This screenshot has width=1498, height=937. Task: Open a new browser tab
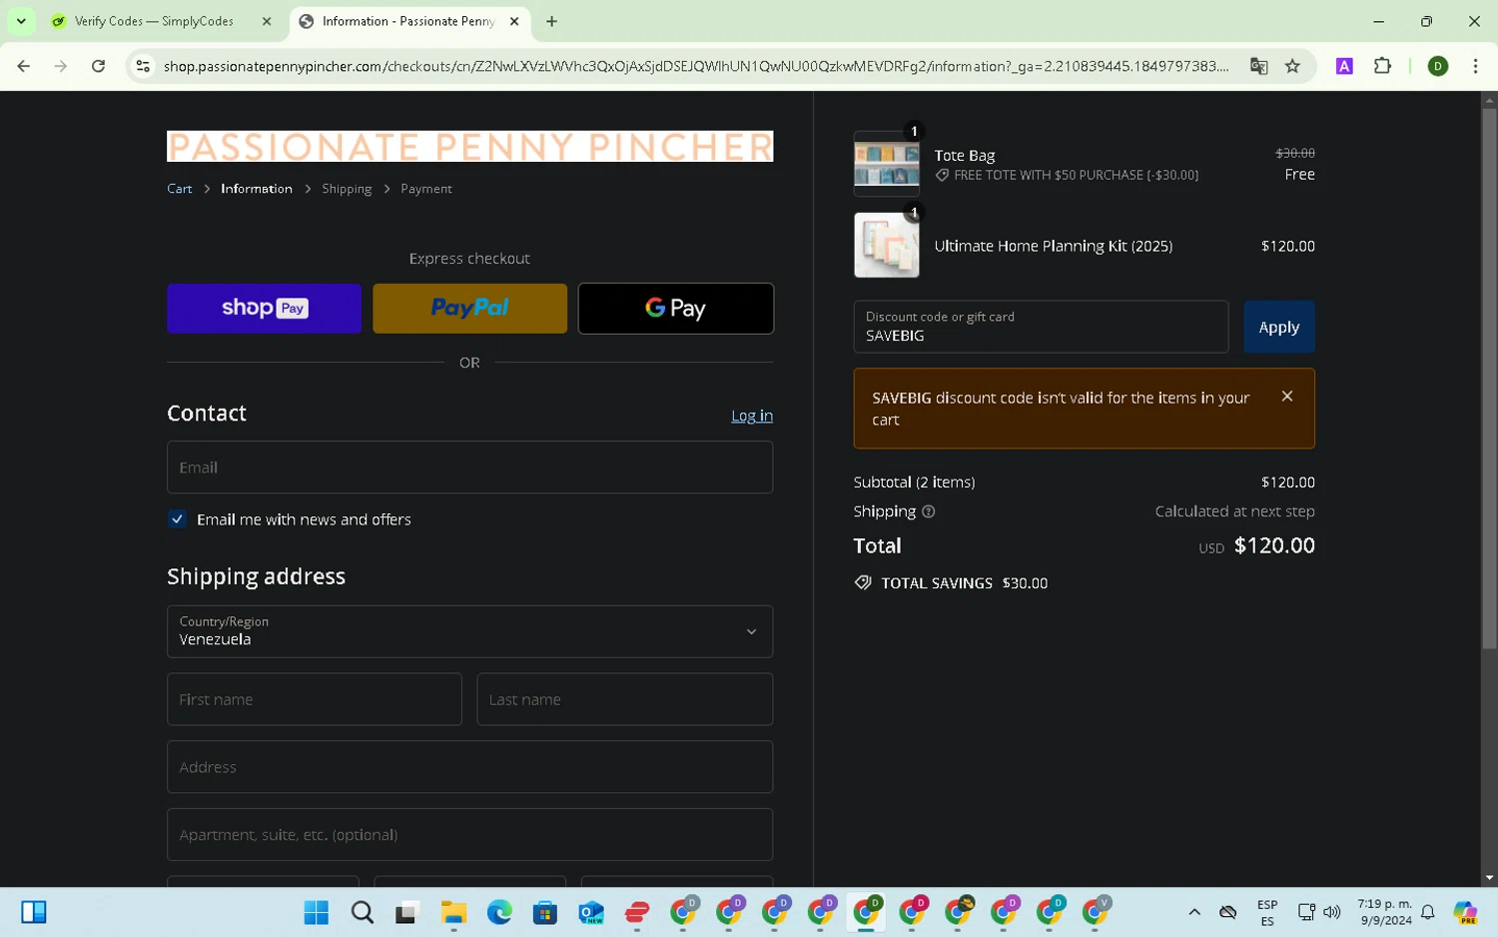(x=551, y=21)
